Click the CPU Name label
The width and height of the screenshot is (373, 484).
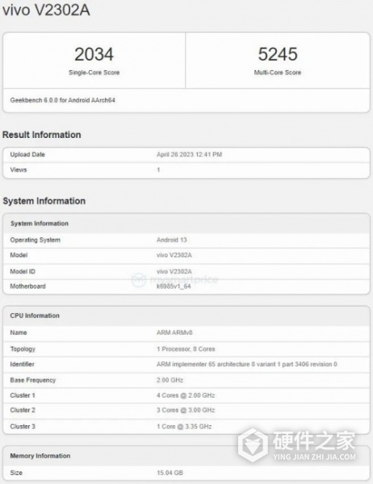pyautogui.click(x=19, y=332)
